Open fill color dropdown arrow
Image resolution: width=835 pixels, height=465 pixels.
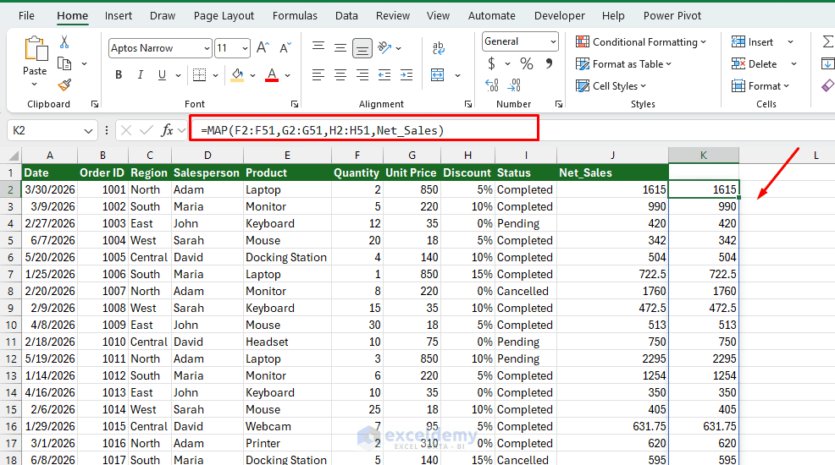(252, 75)
